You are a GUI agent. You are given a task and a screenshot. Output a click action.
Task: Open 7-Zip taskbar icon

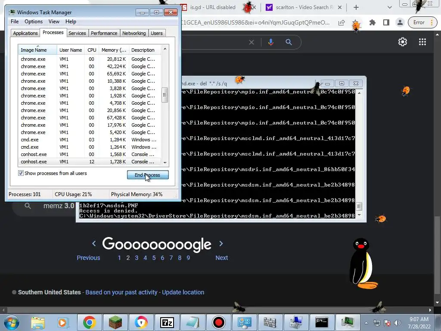(x=167, y=322)
